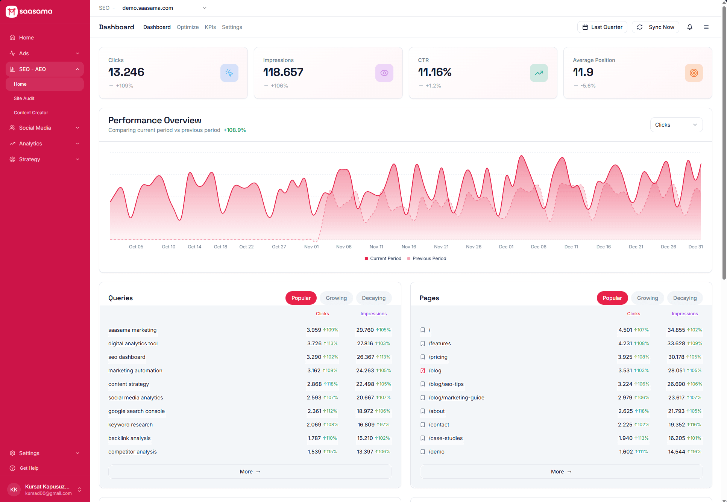Click the CTR trending arrow icon
Screen dimensions: 727x502
pos(539,73)
